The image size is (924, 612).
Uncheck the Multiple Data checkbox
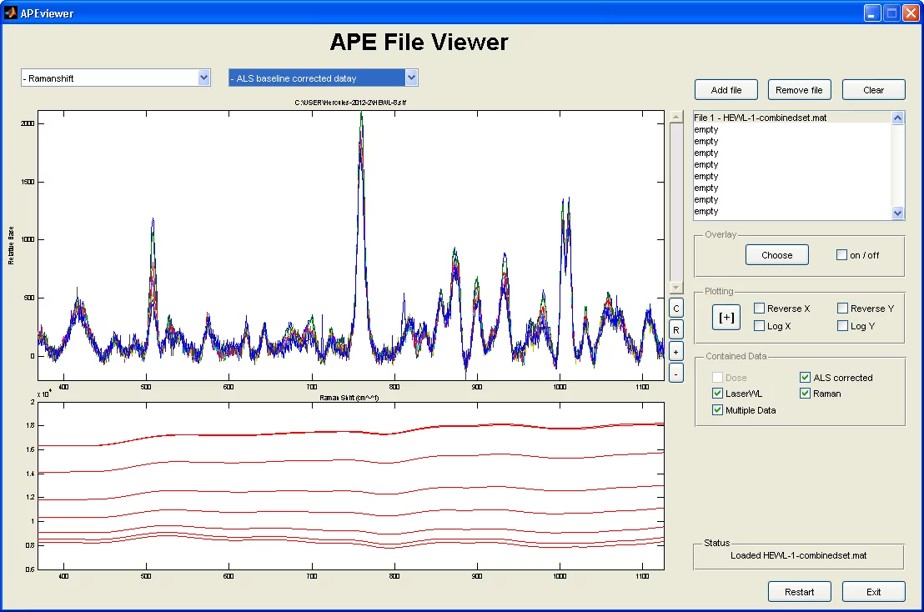point(717,410)
